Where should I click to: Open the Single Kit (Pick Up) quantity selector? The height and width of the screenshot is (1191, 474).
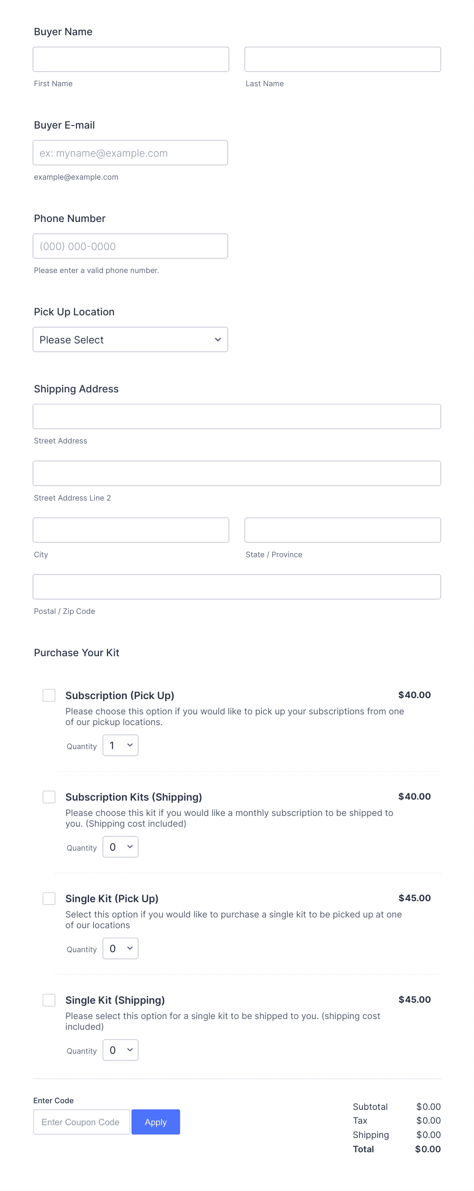[120, 948]
